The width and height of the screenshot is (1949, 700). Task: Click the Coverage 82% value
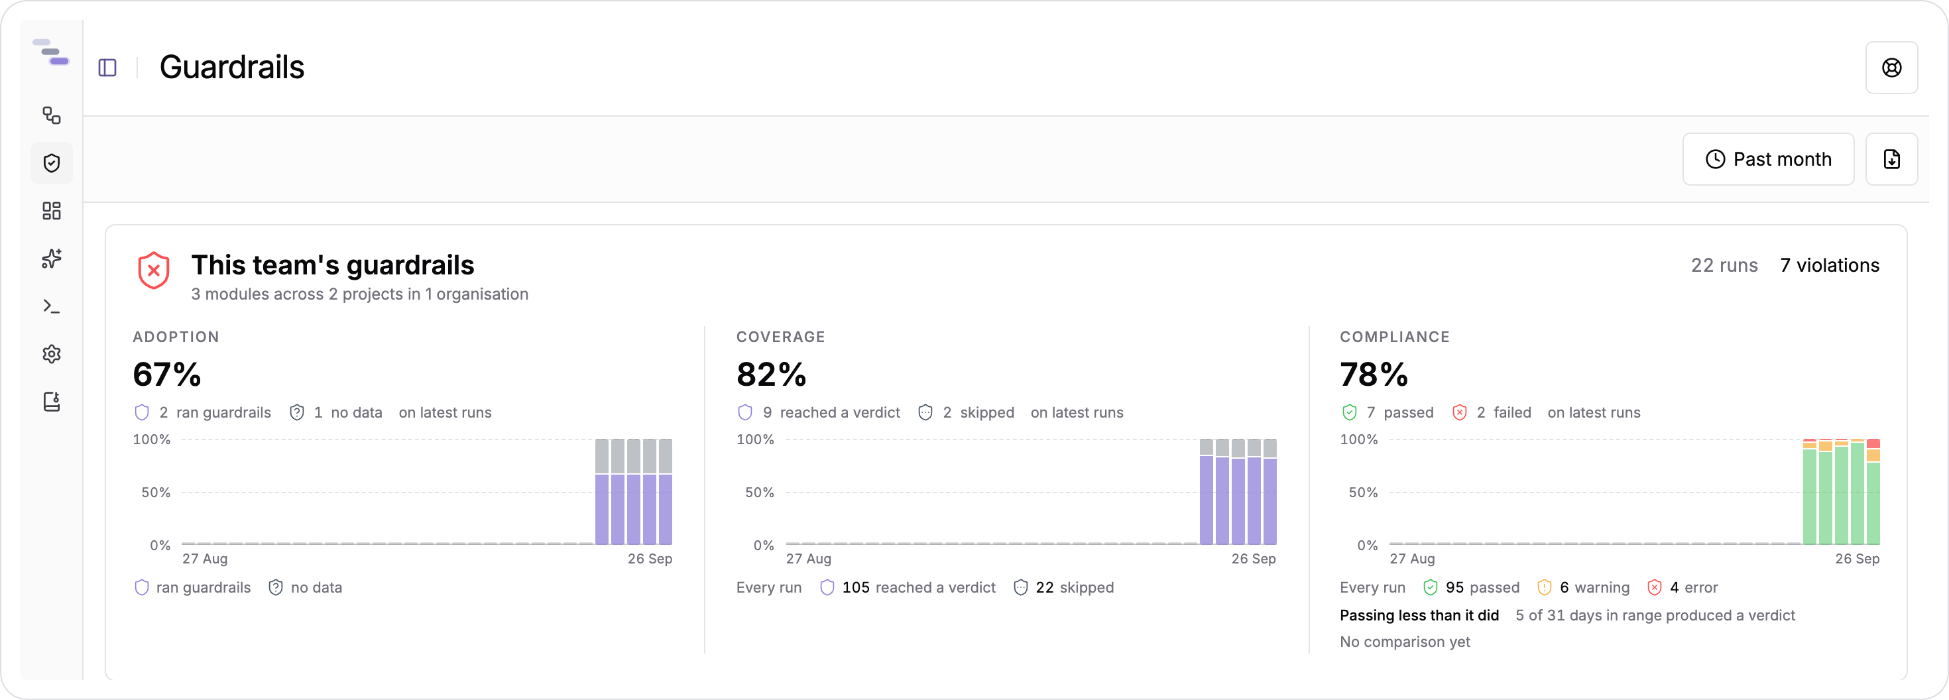coord(771,374)
